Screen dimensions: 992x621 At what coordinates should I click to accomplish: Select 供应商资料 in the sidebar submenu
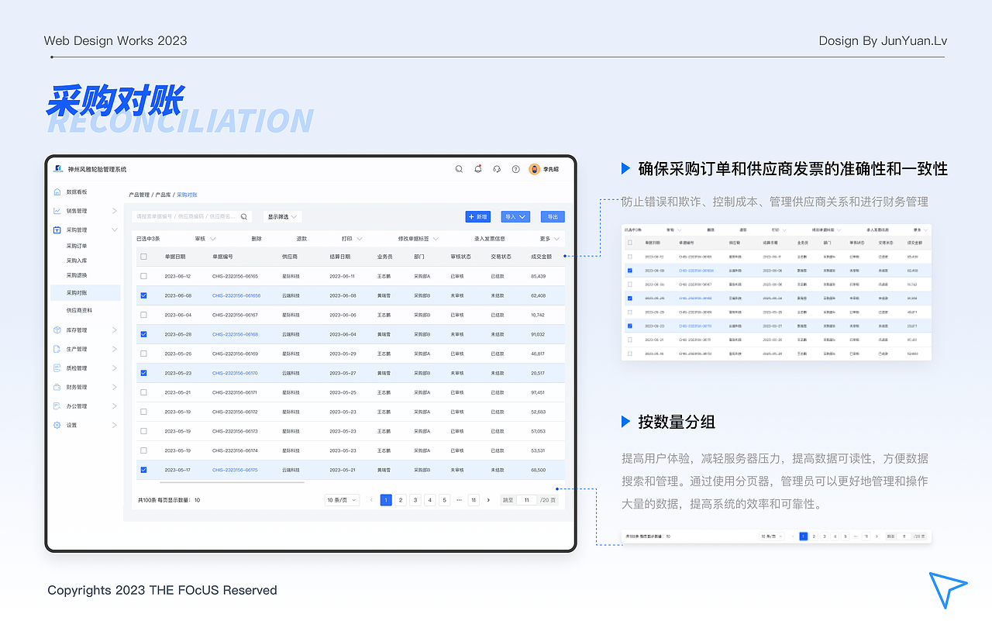click(79, 310)
